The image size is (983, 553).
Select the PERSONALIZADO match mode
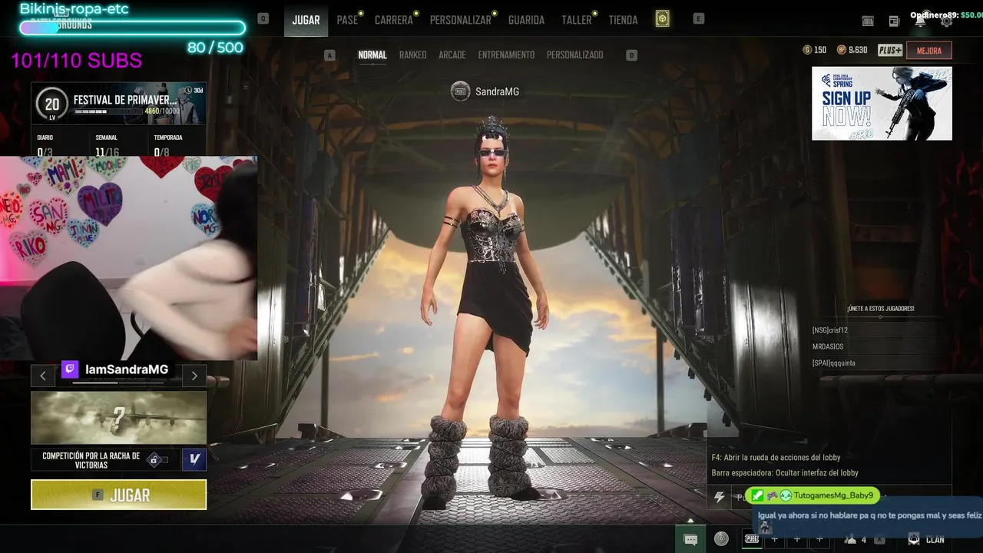point(574,55)
